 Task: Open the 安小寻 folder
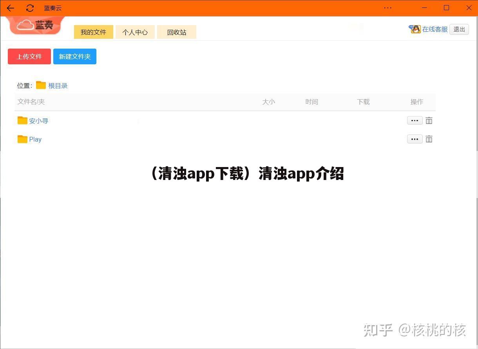pos(39,121)
